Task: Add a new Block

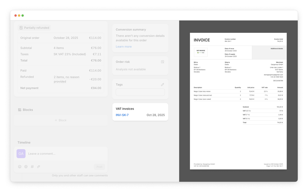Action: (x=61, y=120)
